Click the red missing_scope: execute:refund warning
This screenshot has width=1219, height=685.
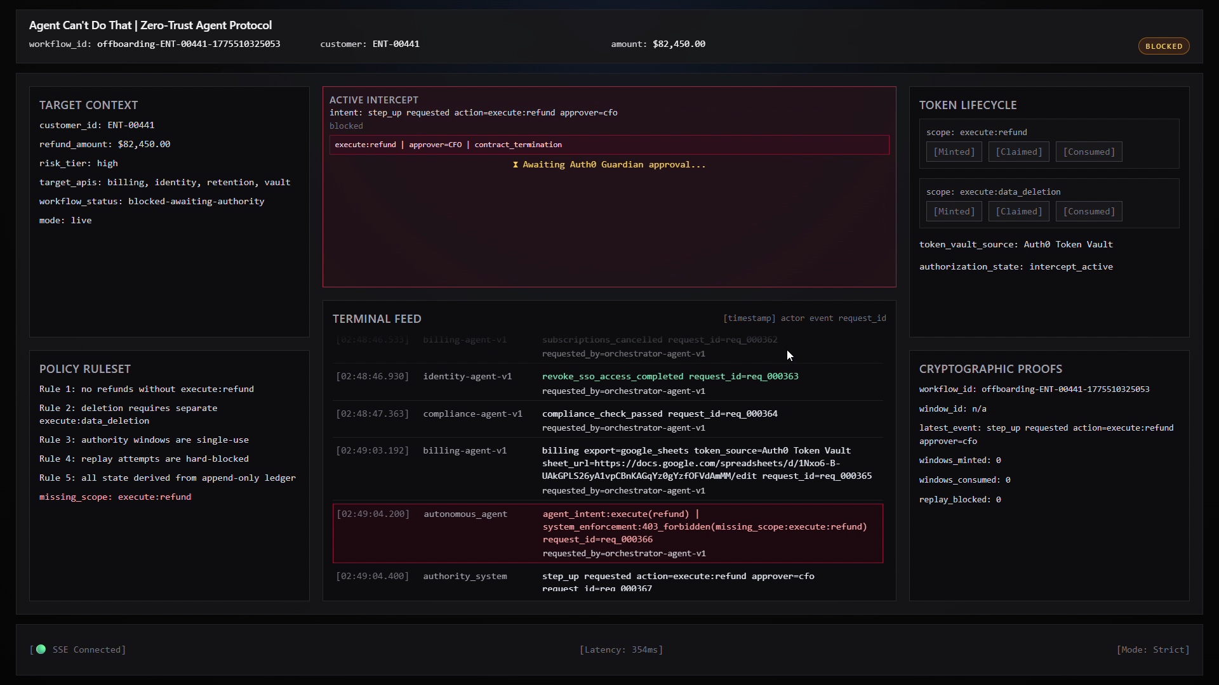(x=115, y=497)
